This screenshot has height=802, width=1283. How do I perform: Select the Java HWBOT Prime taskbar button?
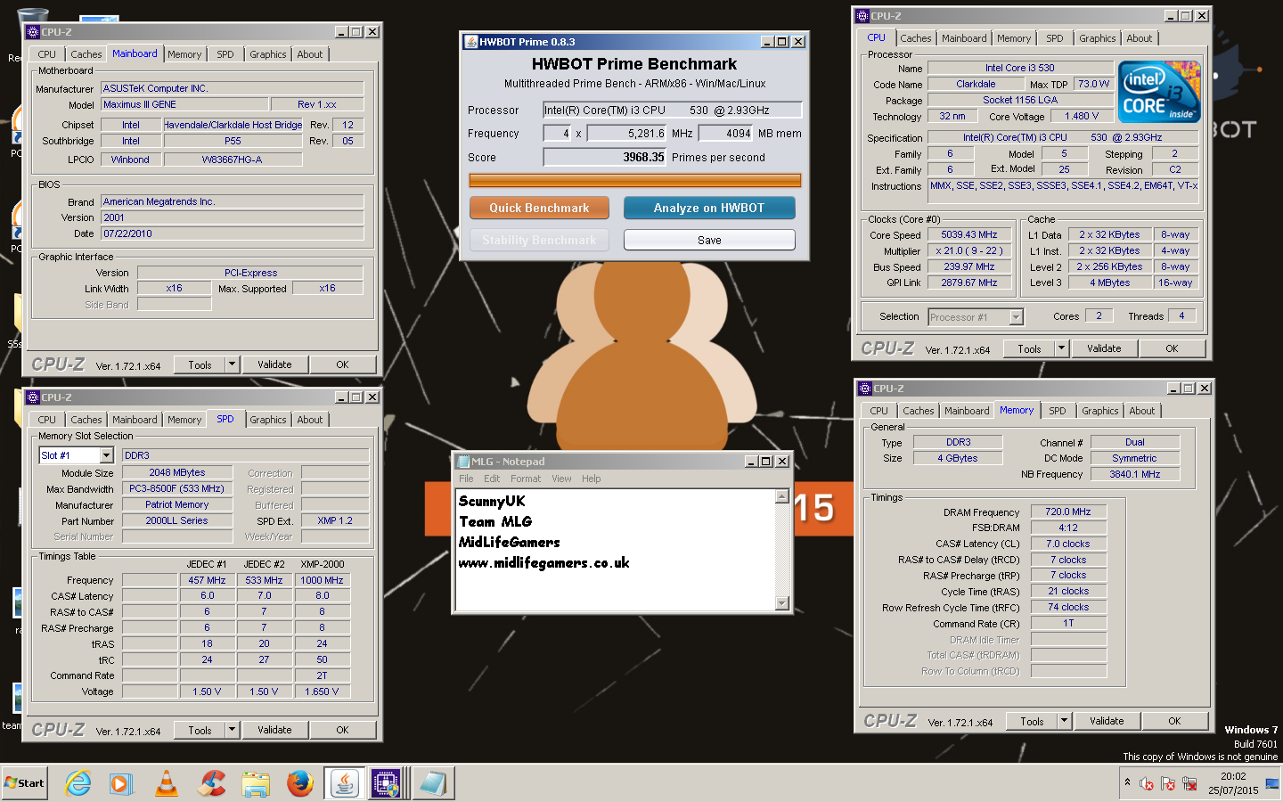point(344,783)
